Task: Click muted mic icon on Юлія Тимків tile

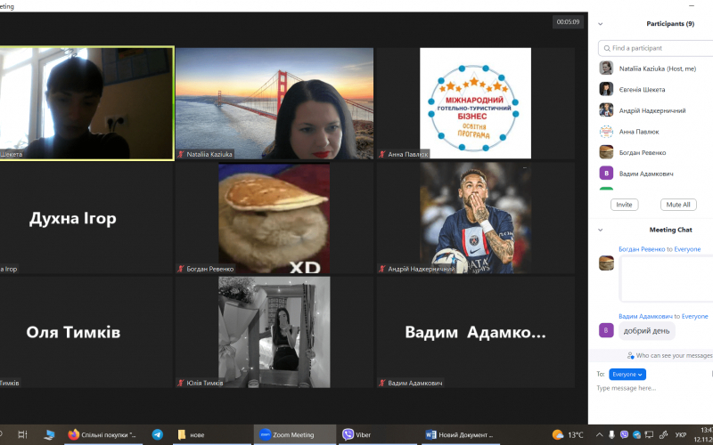Action: tap(181, 384)
